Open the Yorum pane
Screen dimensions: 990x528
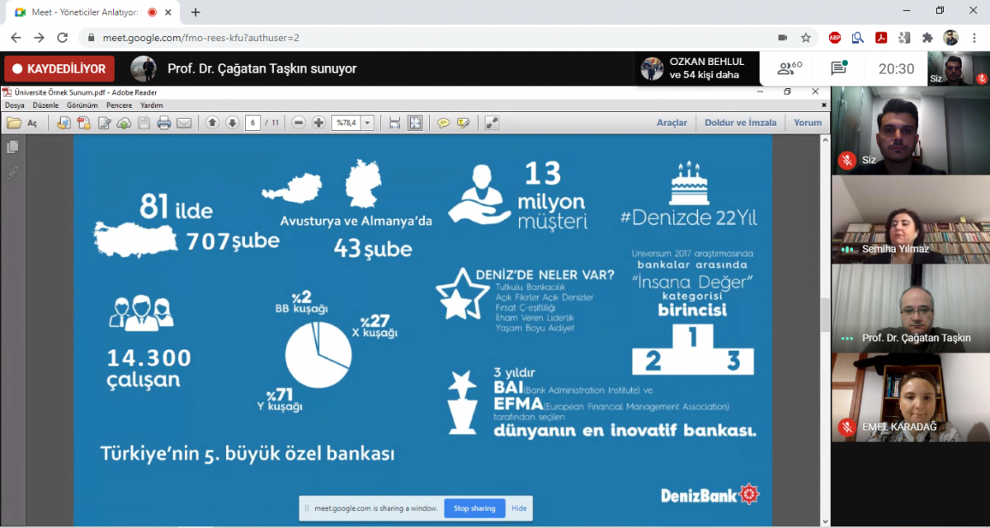coord(808,123)
